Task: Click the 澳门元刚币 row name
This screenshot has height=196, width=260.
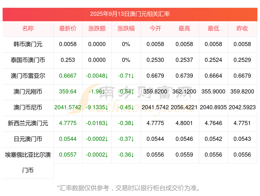Action: [x=28, y=91]
